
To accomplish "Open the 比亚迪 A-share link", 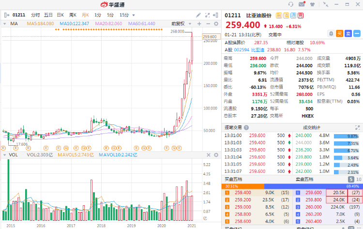I will 257,50.
